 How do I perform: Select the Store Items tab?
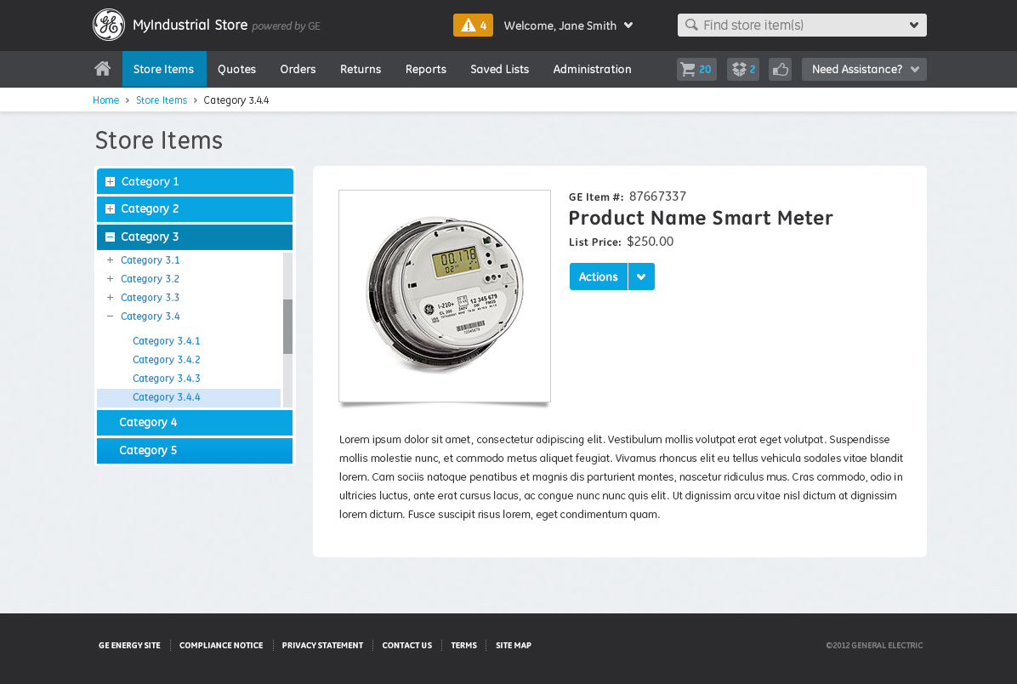coord(163,69)
